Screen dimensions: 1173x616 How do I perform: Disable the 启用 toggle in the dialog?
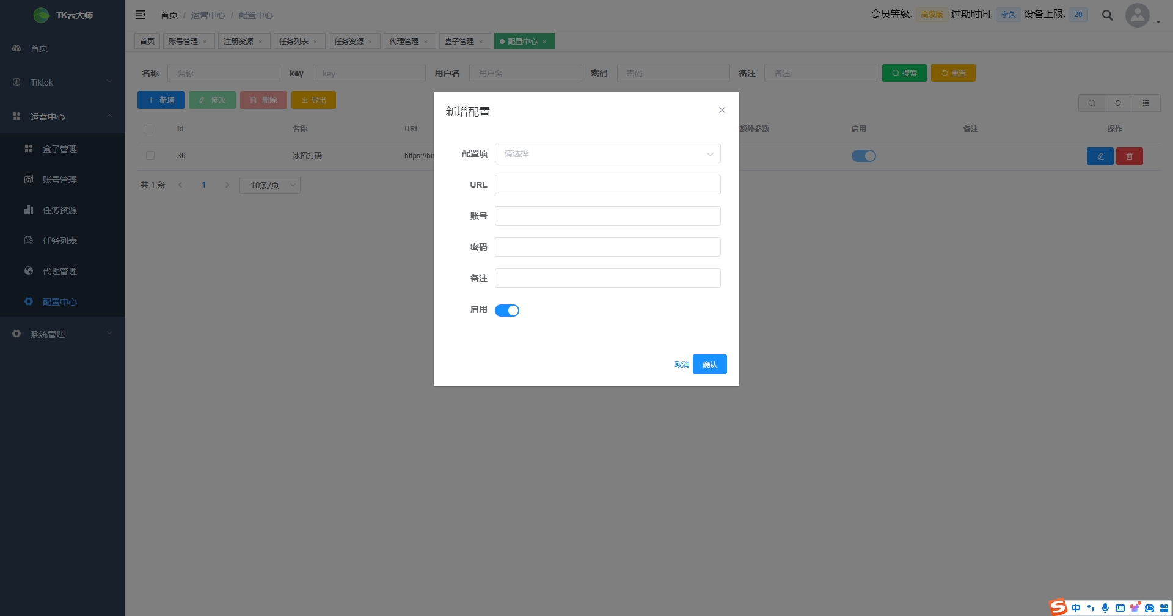(x=507, y=310)
